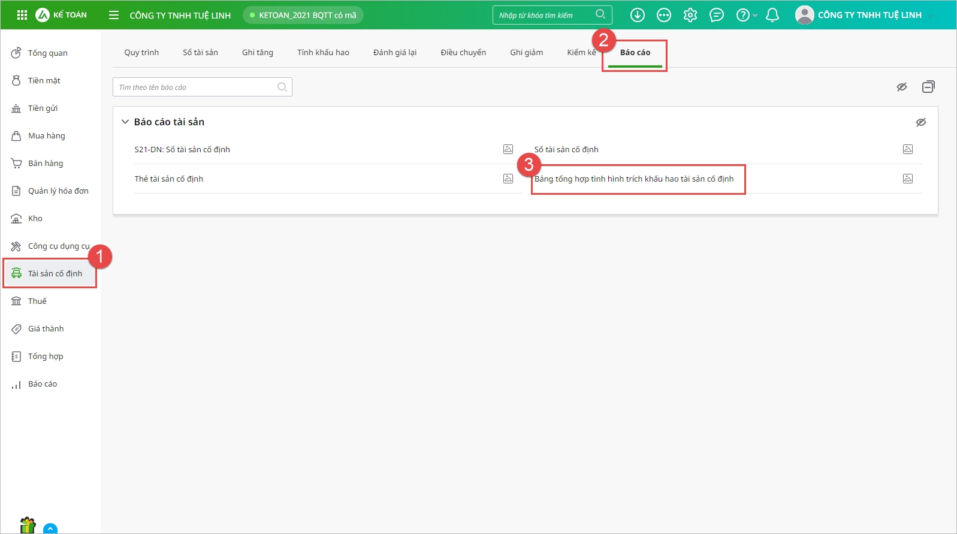The width and height of the screenshot is (957, 534).
Task: Click the hamburger menu icon
Action: pyautogui.click(x=114, y=15)
